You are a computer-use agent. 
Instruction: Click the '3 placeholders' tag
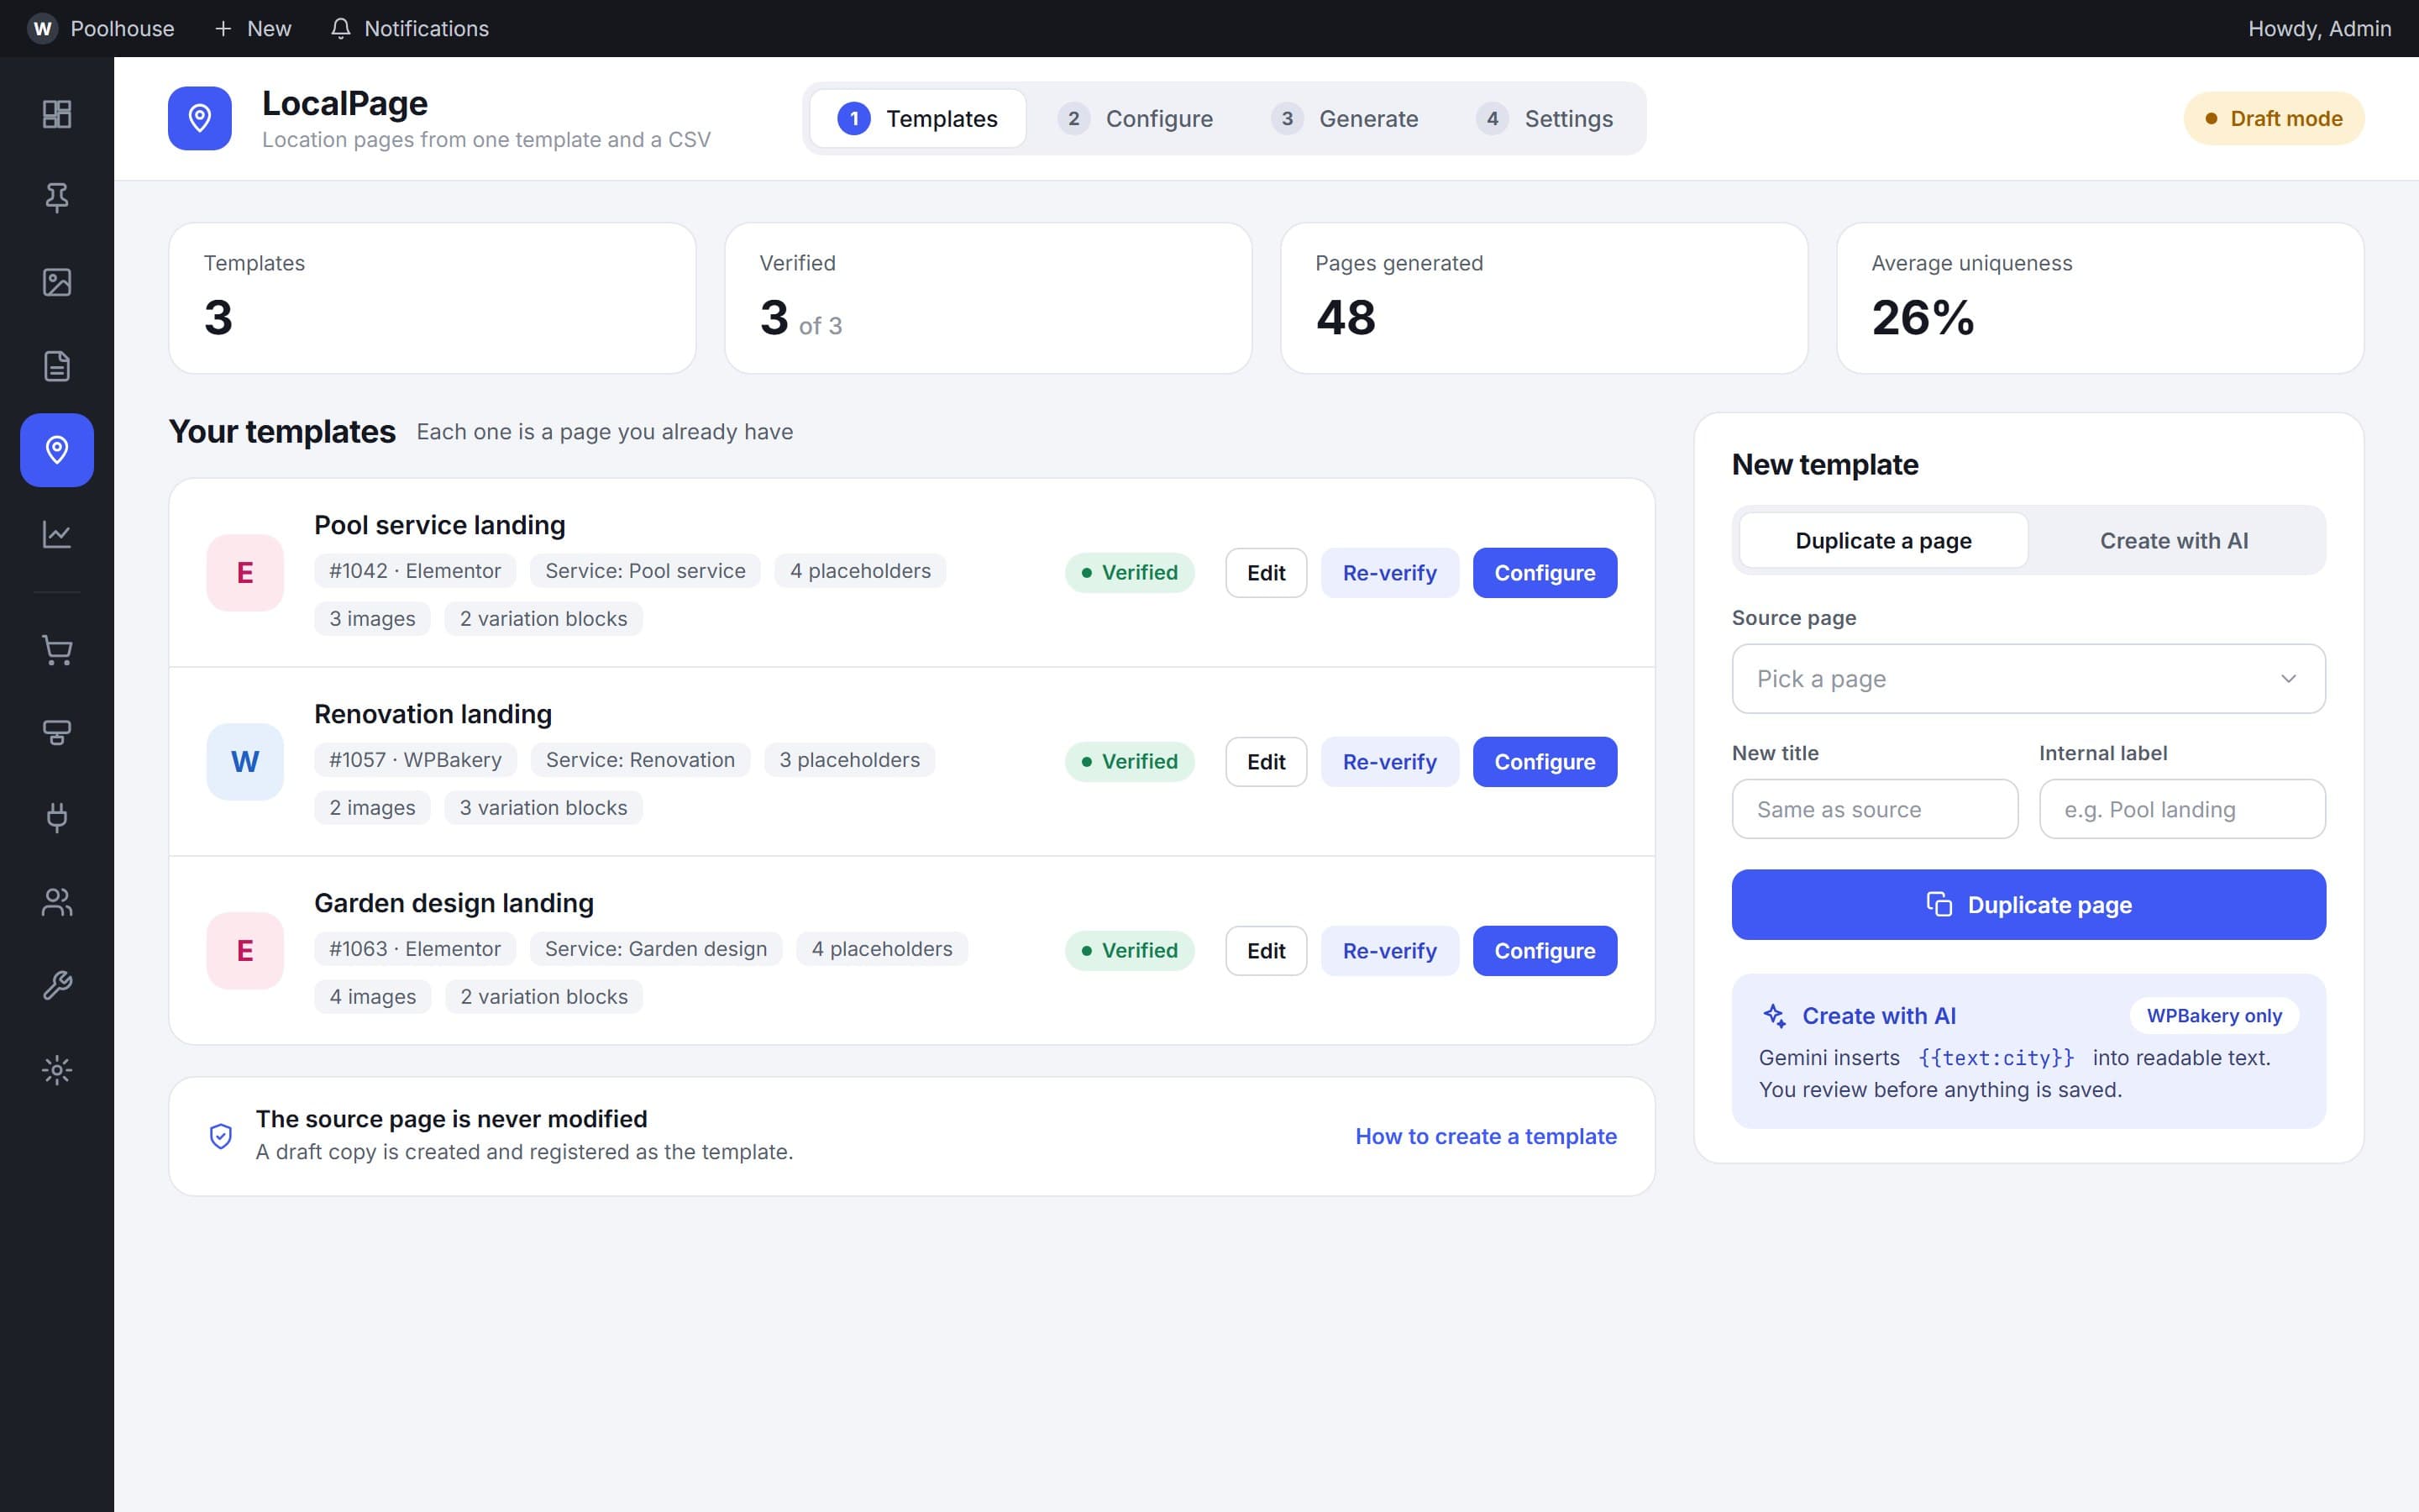pos(850,760)
